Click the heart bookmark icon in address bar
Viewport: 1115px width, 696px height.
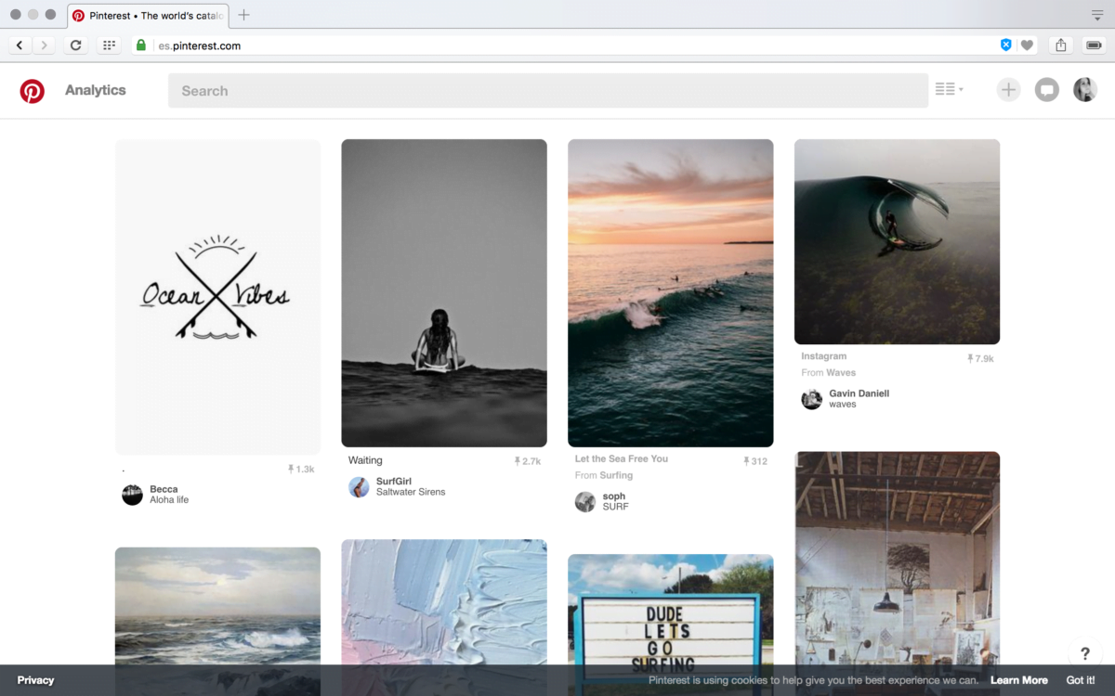tap(1027, 45)
